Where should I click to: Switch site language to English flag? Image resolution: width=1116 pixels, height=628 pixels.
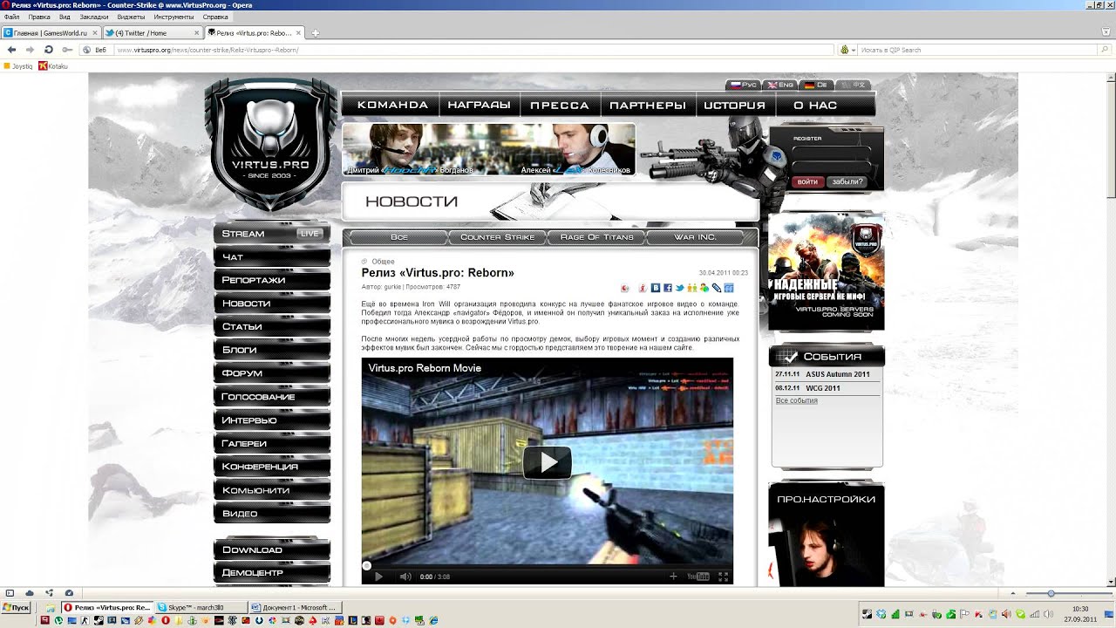click(780, 85)
